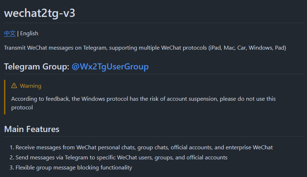Click the word 'protocol' on the warning's last line
Image resolution: width=307 pixels, height=177 pixels.
click(22, 108)
